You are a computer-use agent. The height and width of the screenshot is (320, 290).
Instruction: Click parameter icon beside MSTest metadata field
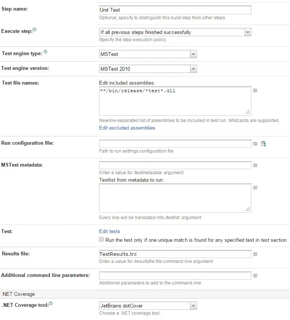[255, 165]
